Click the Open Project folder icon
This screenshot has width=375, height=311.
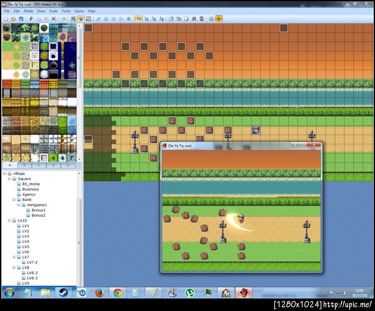pos(13,19)
